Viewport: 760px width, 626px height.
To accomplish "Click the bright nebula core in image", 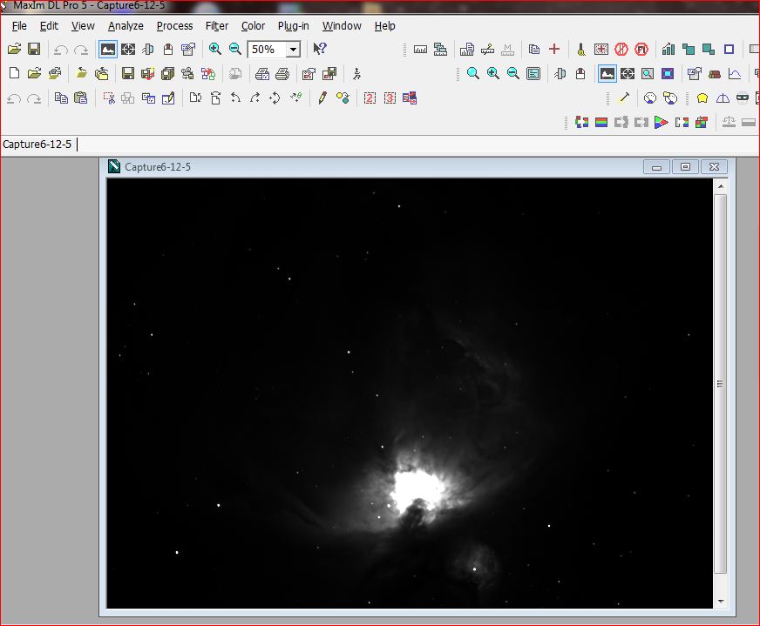I will [417, 486].
